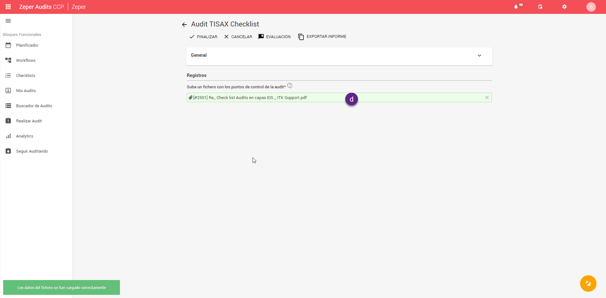Remove uploaded PDF file with X icon
This screenshot has height=298, width=606.
click(x=487, y=97)
